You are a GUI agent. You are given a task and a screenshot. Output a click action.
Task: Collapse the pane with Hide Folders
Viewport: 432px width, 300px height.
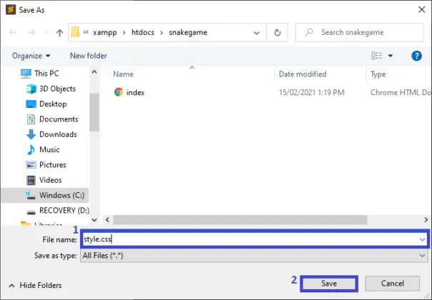34,285
